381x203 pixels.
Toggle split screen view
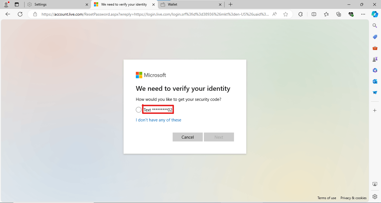coord(314,14)
